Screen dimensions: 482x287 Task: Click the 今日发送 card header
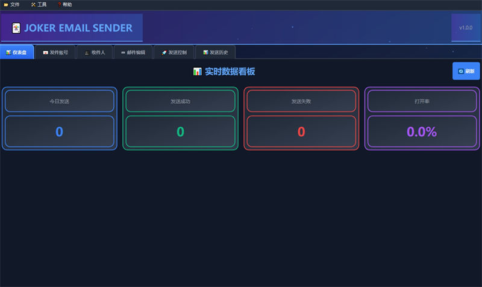[59, 101]
